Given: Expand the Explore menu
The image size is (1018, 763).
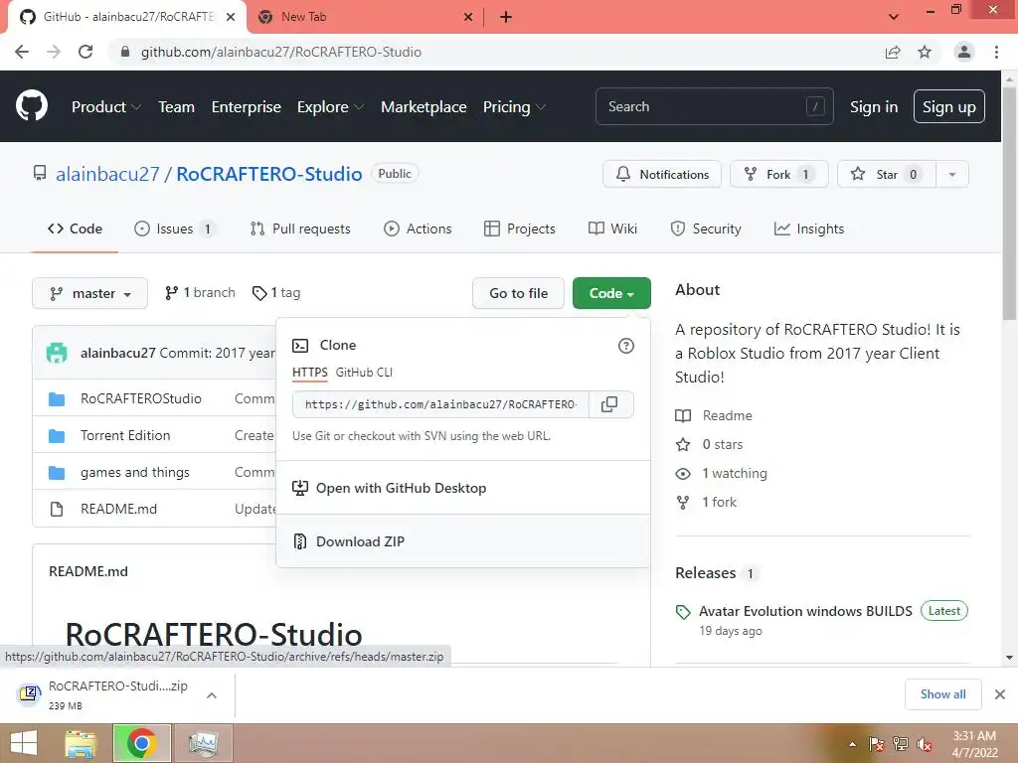Looking at the screenshot, I should [330, 107].
